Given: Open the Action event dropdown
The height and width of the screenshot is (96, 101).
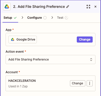Looking at the screenshot, I should pyautogui.click(x=50, y=60).
